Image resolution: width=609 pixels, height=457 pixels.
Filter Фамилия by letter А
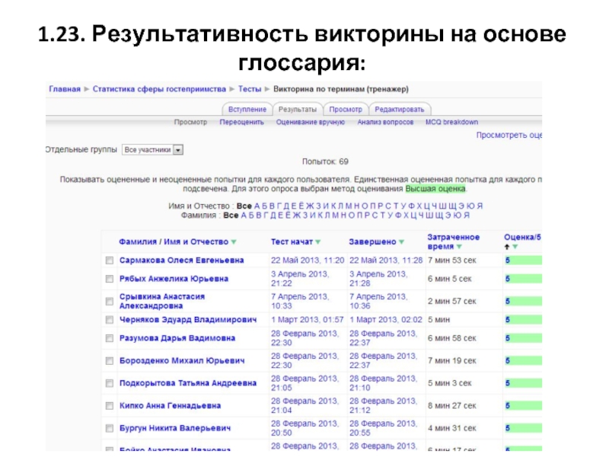244,216
